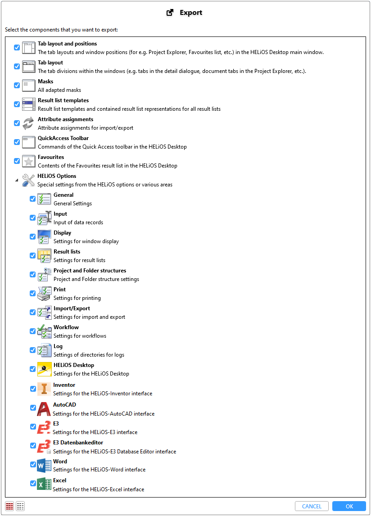Disable the Excel checkbox
The width and height of the screenshot is (371, 516).
(x=33, y=484)
